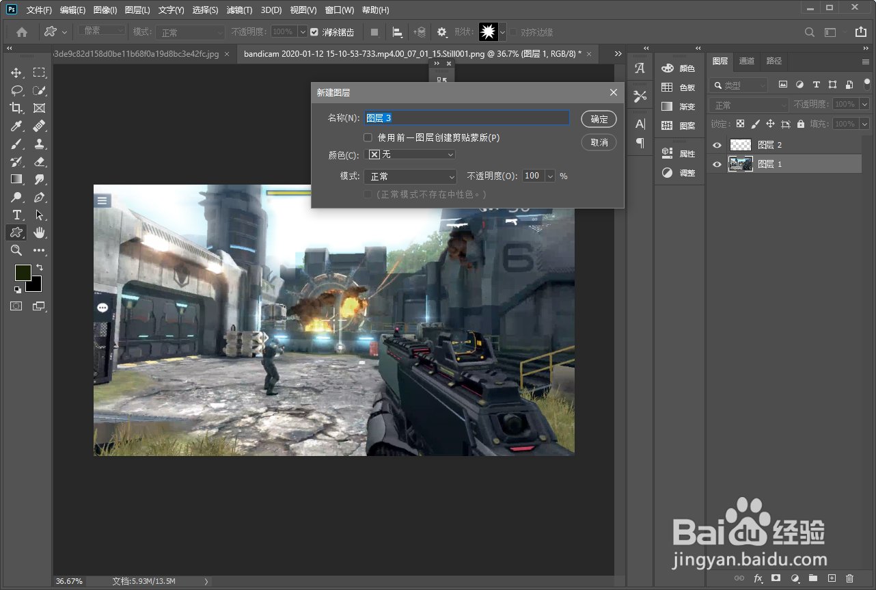The width and height of the screenshot is (876, 590).
Task: Switch to the 通道 tab
Action: click(x=747, y=61)
